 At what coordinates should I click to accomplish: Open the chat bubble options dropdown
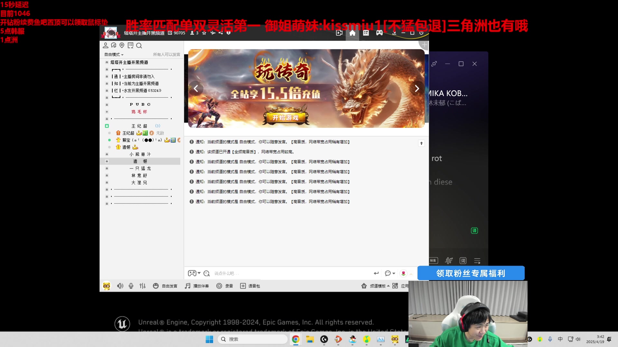click(x=390, y=273)
